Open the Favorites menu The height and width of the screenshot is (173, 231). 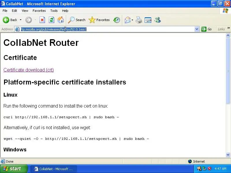(39, 11)
